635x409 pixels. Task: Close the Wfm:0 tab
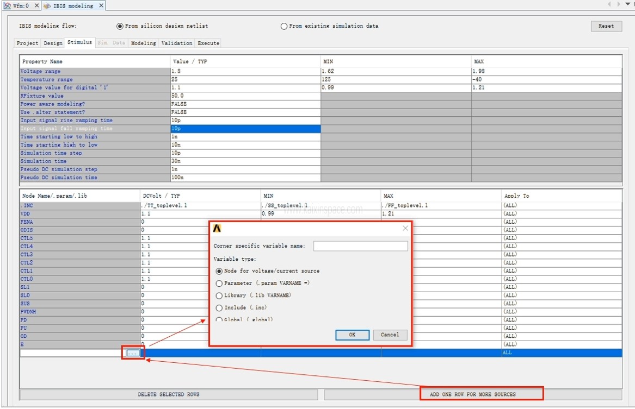[x=36, y=5]
